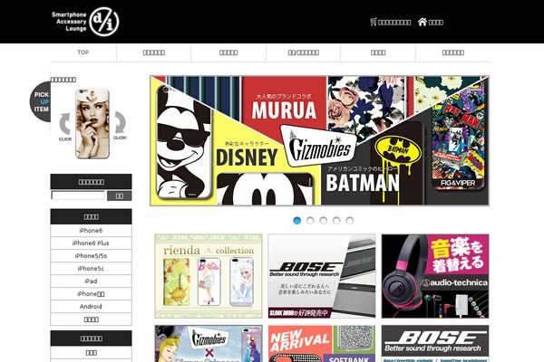Click the d/i Smartphone Accessory Lounge logo
The height and width of the screenshot is (362, 544).
click(85, 22)
